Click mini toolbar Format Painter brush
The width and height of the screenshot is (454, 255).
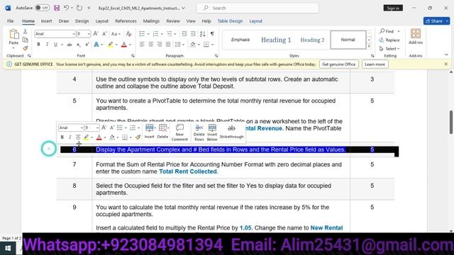click(x=138, y=137)
